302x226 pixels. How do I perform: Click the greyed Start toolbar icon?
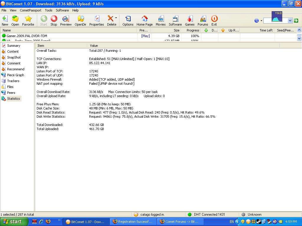44,19
